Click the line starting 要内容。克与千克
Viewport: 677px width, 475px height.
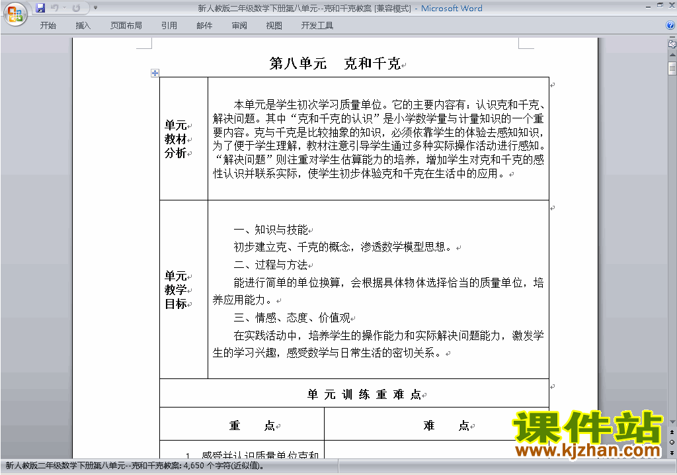point(378,133)
